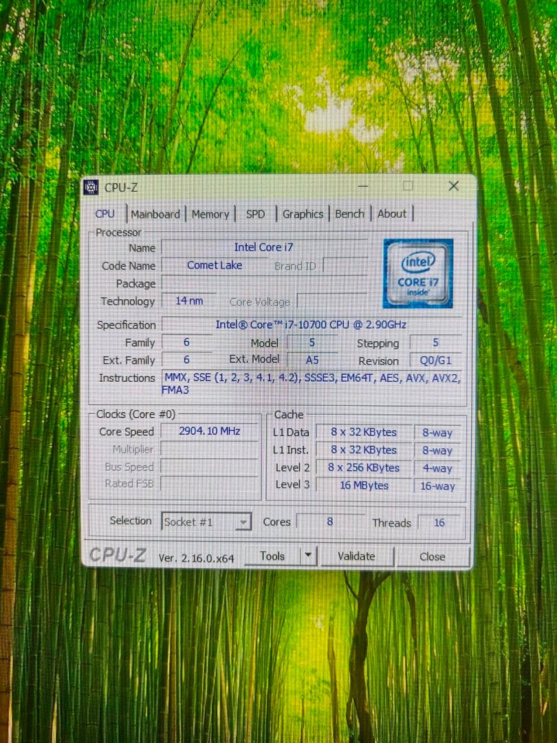557x743 pixels.
Task: Click the Level 3 '16-way' cell
Action: [437, 486]
